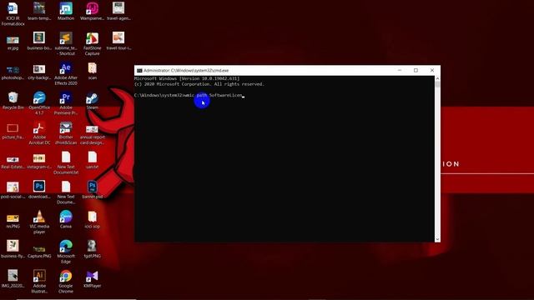The width and height of the screenshot is (534, 300).
Task: Click the cmd window scrollbar down arrow
Action: 437,239
